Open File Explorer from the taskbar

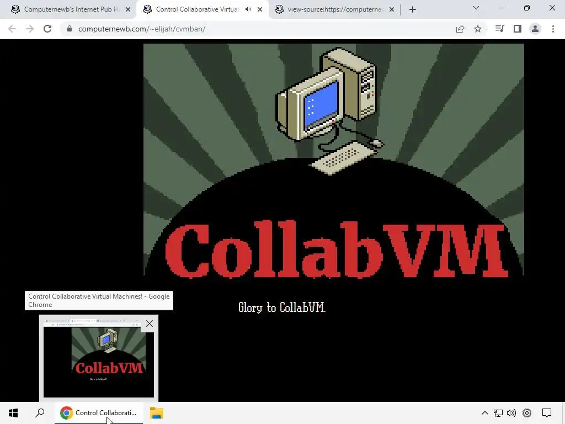(157, 413)
